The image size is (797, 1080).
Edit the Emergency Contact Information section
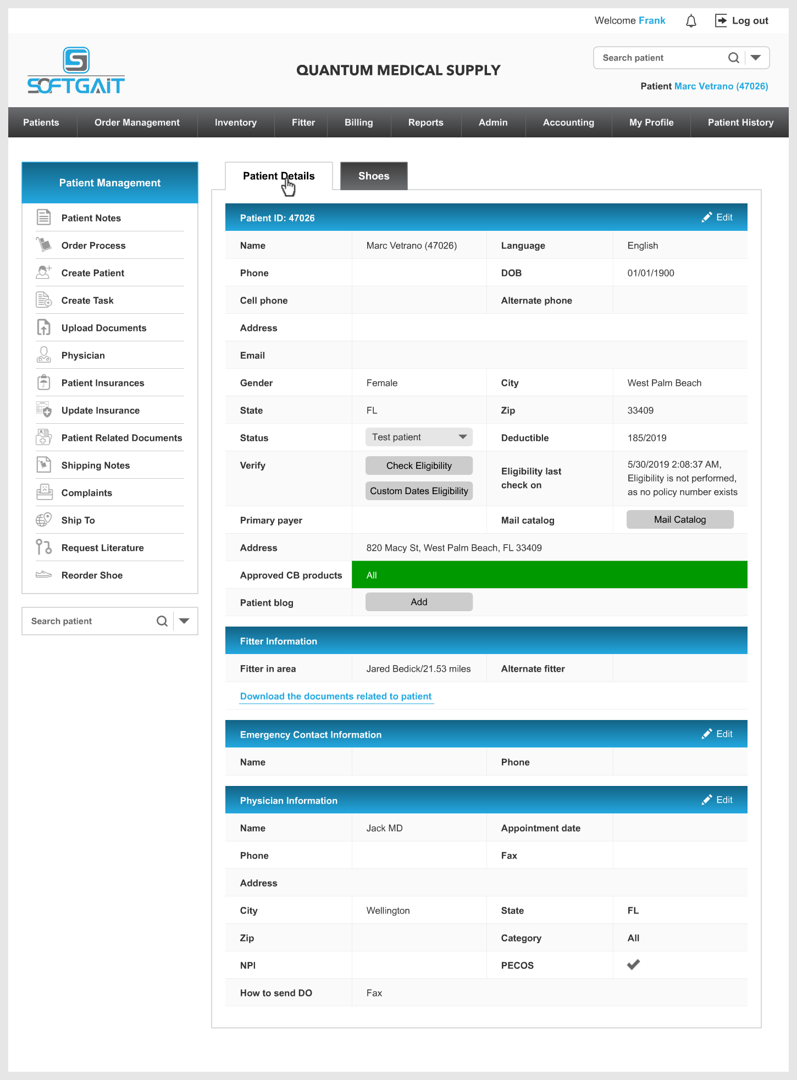[x=717, y=734]
